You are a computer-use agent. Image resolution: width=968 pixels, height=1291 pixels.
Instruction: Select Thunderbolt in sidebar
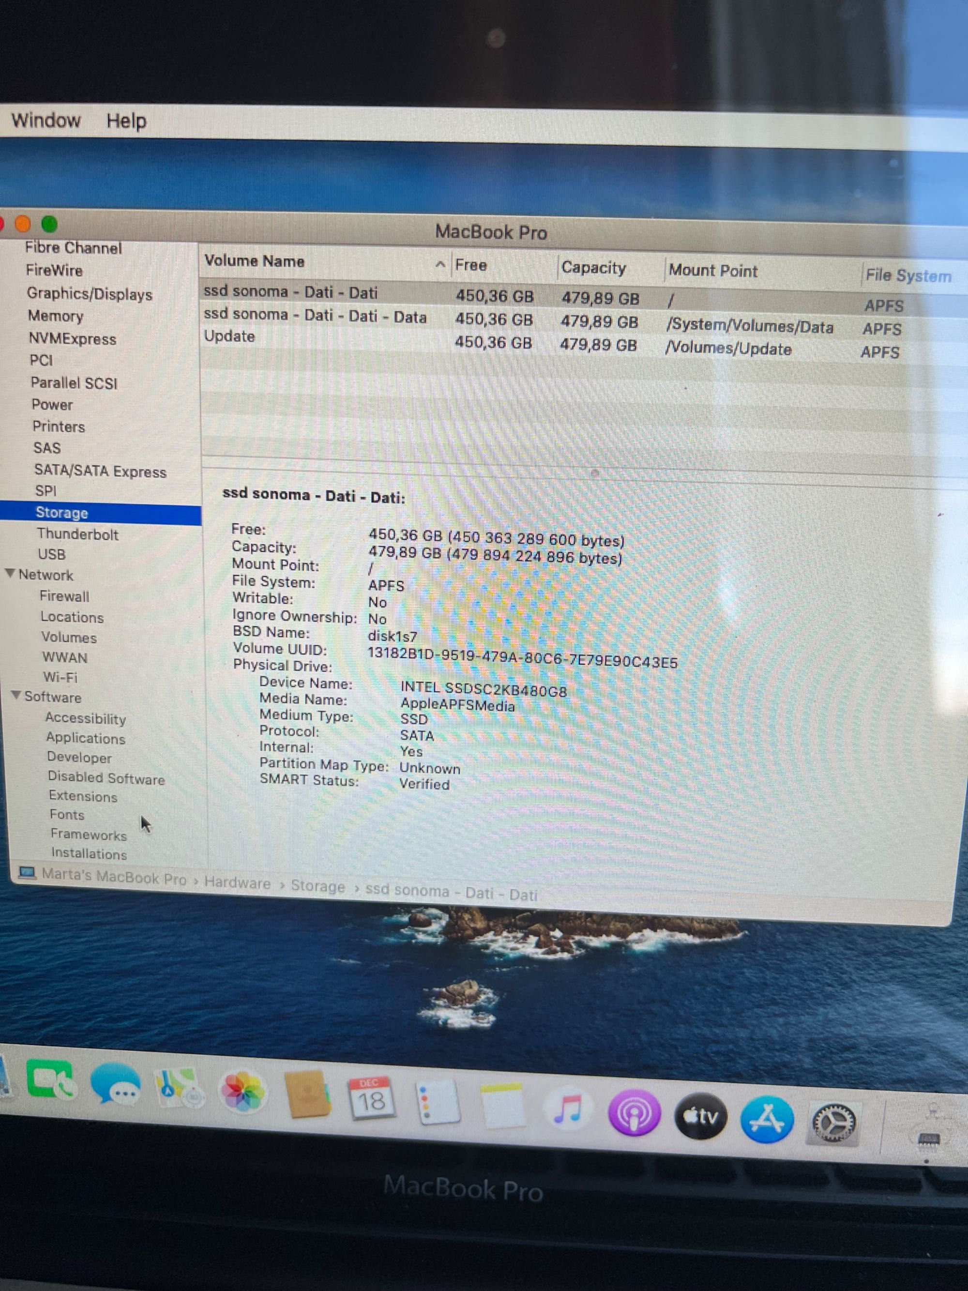click(x=77, y=534)
